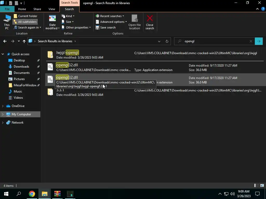Open Downloads in Quick access

pyautogui.click(x=21, y=67)
